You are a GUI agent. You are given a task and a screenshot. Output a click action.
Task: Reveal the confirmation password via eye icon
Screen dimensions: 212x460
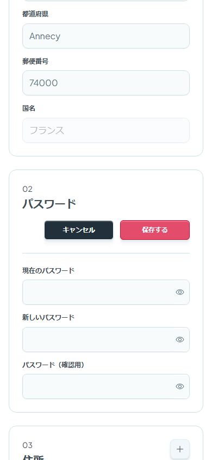pyautogui.click(x=180, y=386)
